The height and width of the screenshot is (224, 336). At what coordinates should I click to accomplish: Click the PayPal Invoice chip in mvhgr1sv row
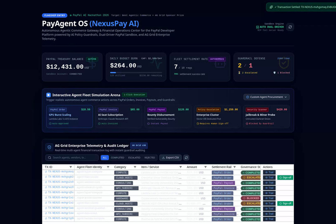coord(224,214)
